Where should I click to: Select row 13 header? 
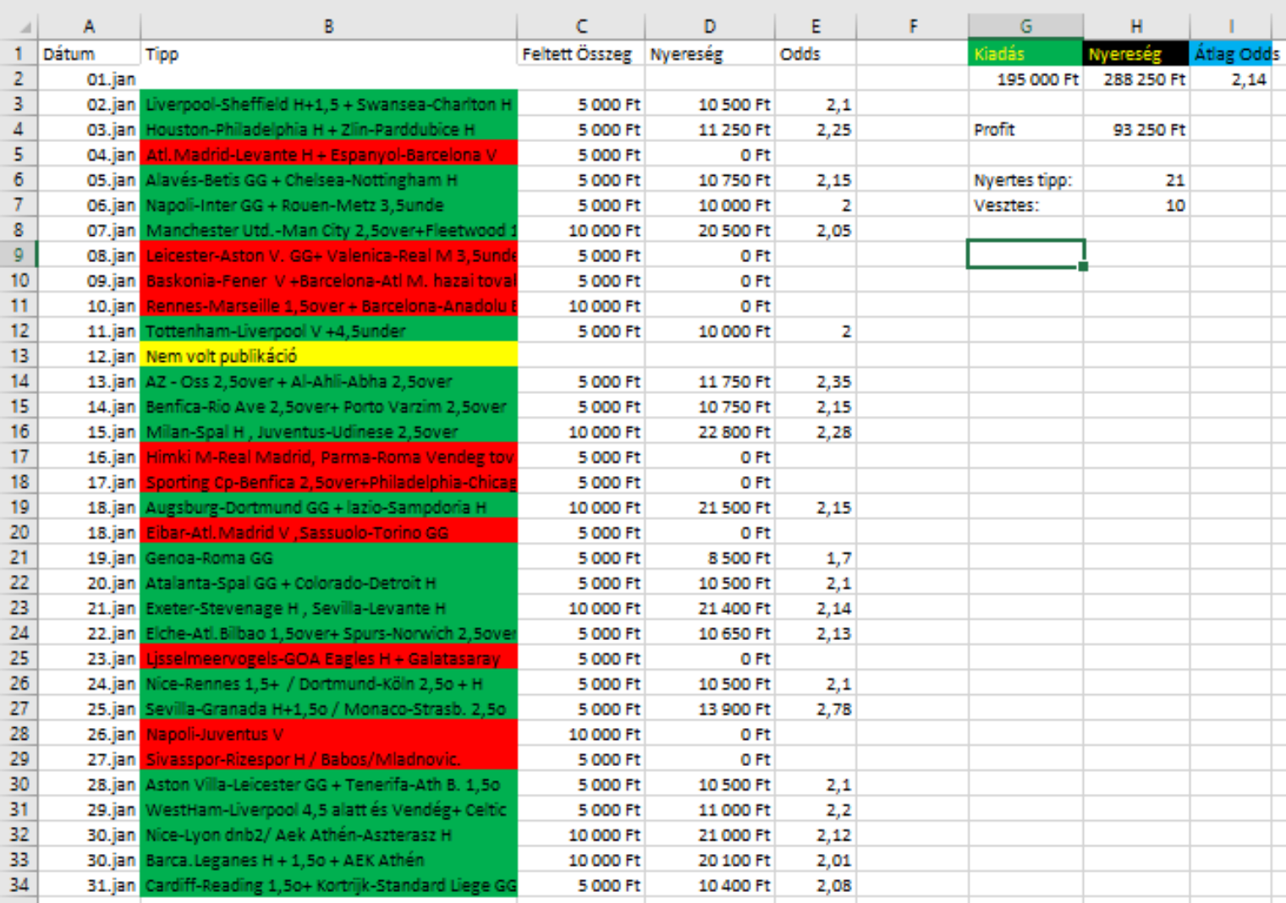[x=19, y=356]
